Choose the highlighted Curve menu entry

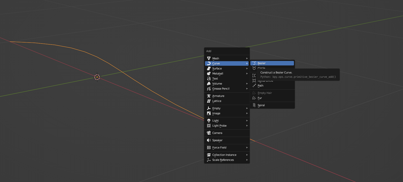point(227,63)
